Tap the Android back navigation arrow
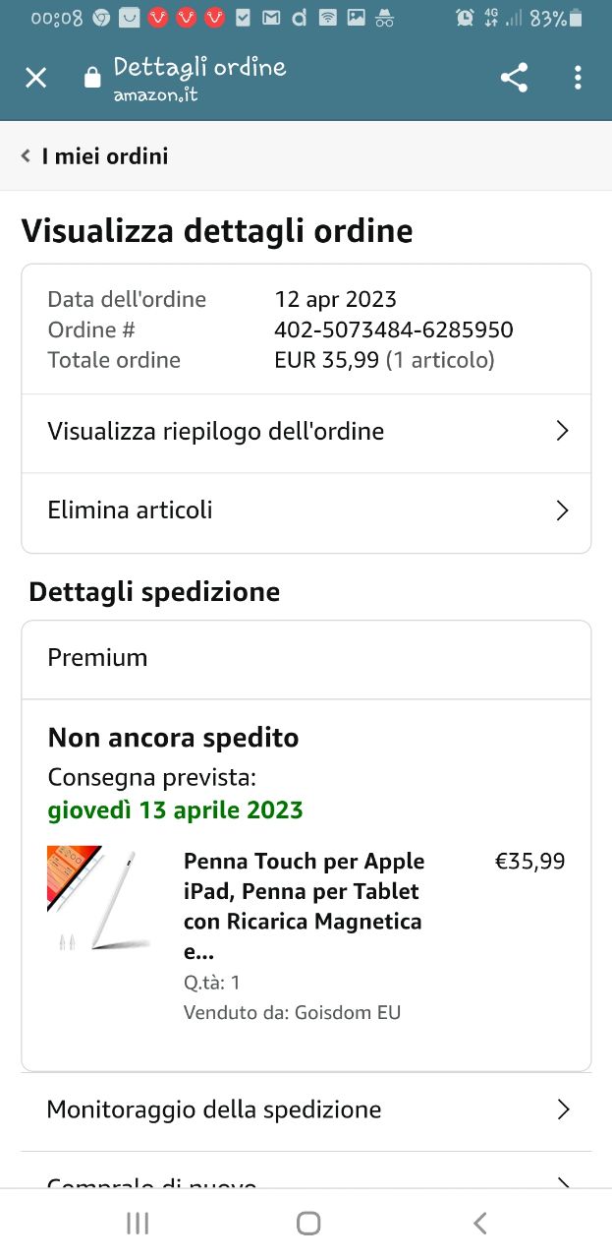The height and width of the screenshot is (1259, 612). point(479,1223)
